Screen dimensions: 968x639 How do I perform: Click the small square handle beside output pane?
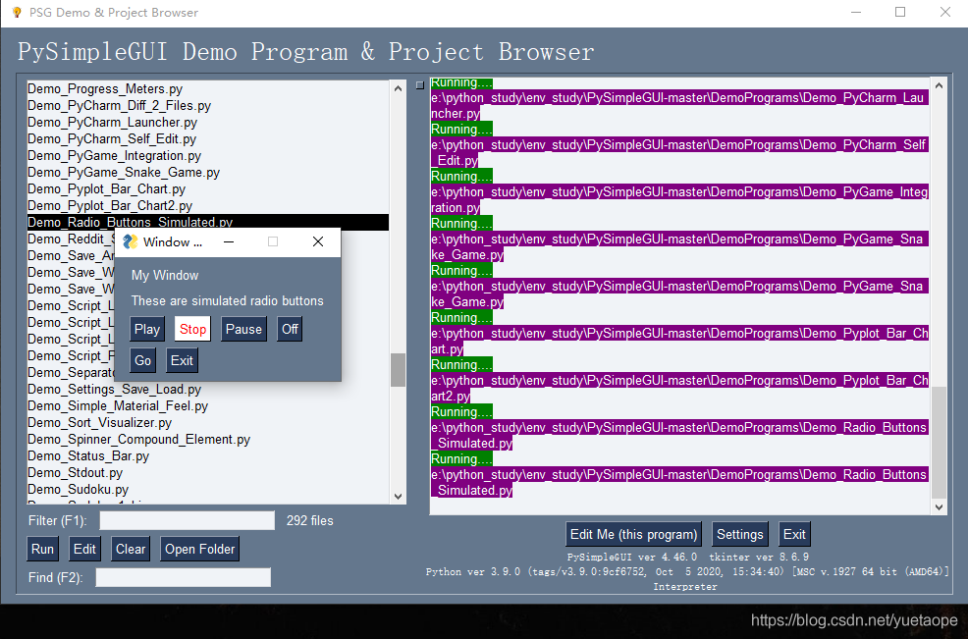click(x=420, y=85)
